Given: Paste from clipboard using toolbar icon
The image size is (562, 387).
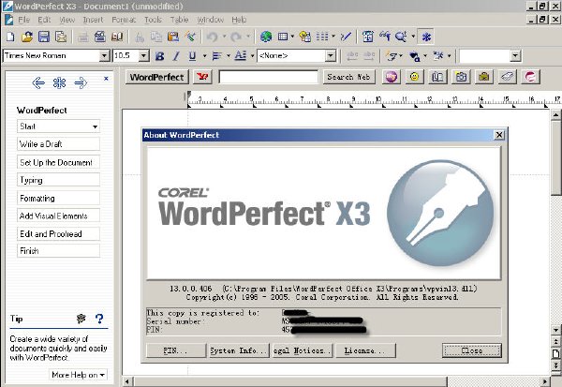Looking at the screenshot, I should click(173, 37).
